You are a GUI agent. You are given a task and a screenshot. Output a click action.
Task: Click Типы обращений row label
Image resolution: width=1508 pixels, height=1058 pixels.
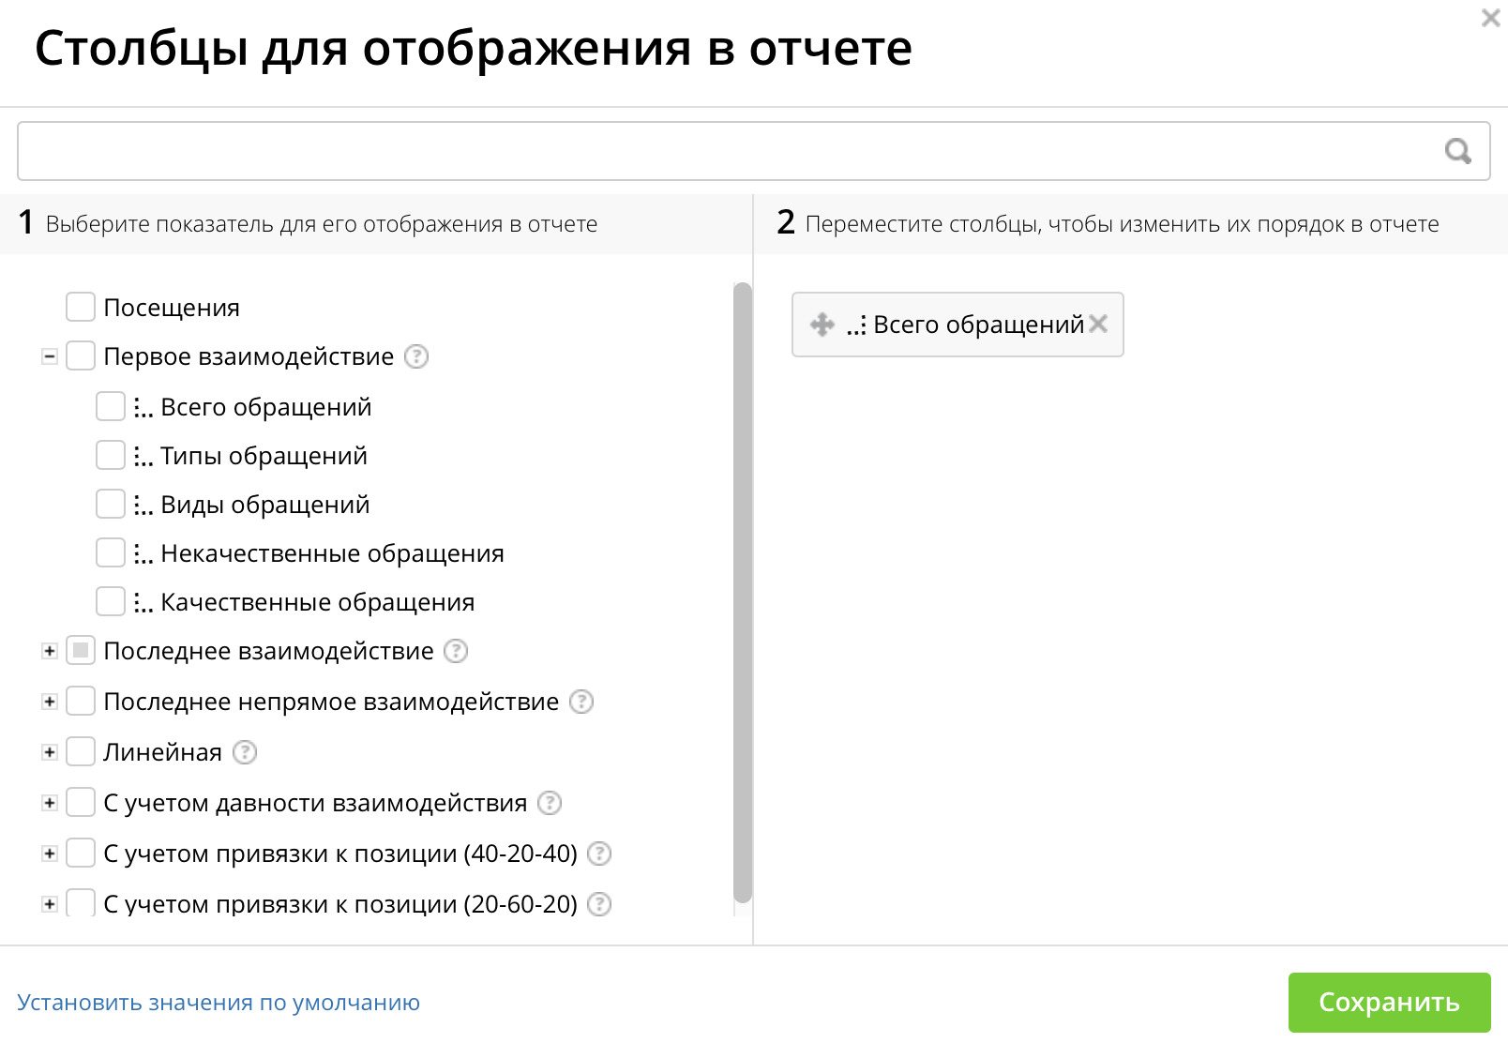264,456
